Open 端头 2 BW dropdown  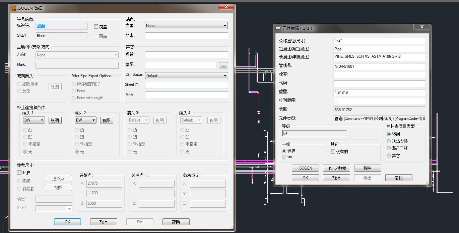coord(85,120)
